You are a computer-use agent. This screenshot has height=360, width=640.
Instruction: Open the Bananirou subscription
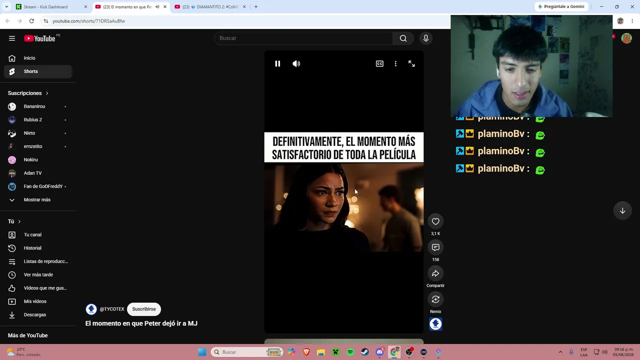click(38, 106)
